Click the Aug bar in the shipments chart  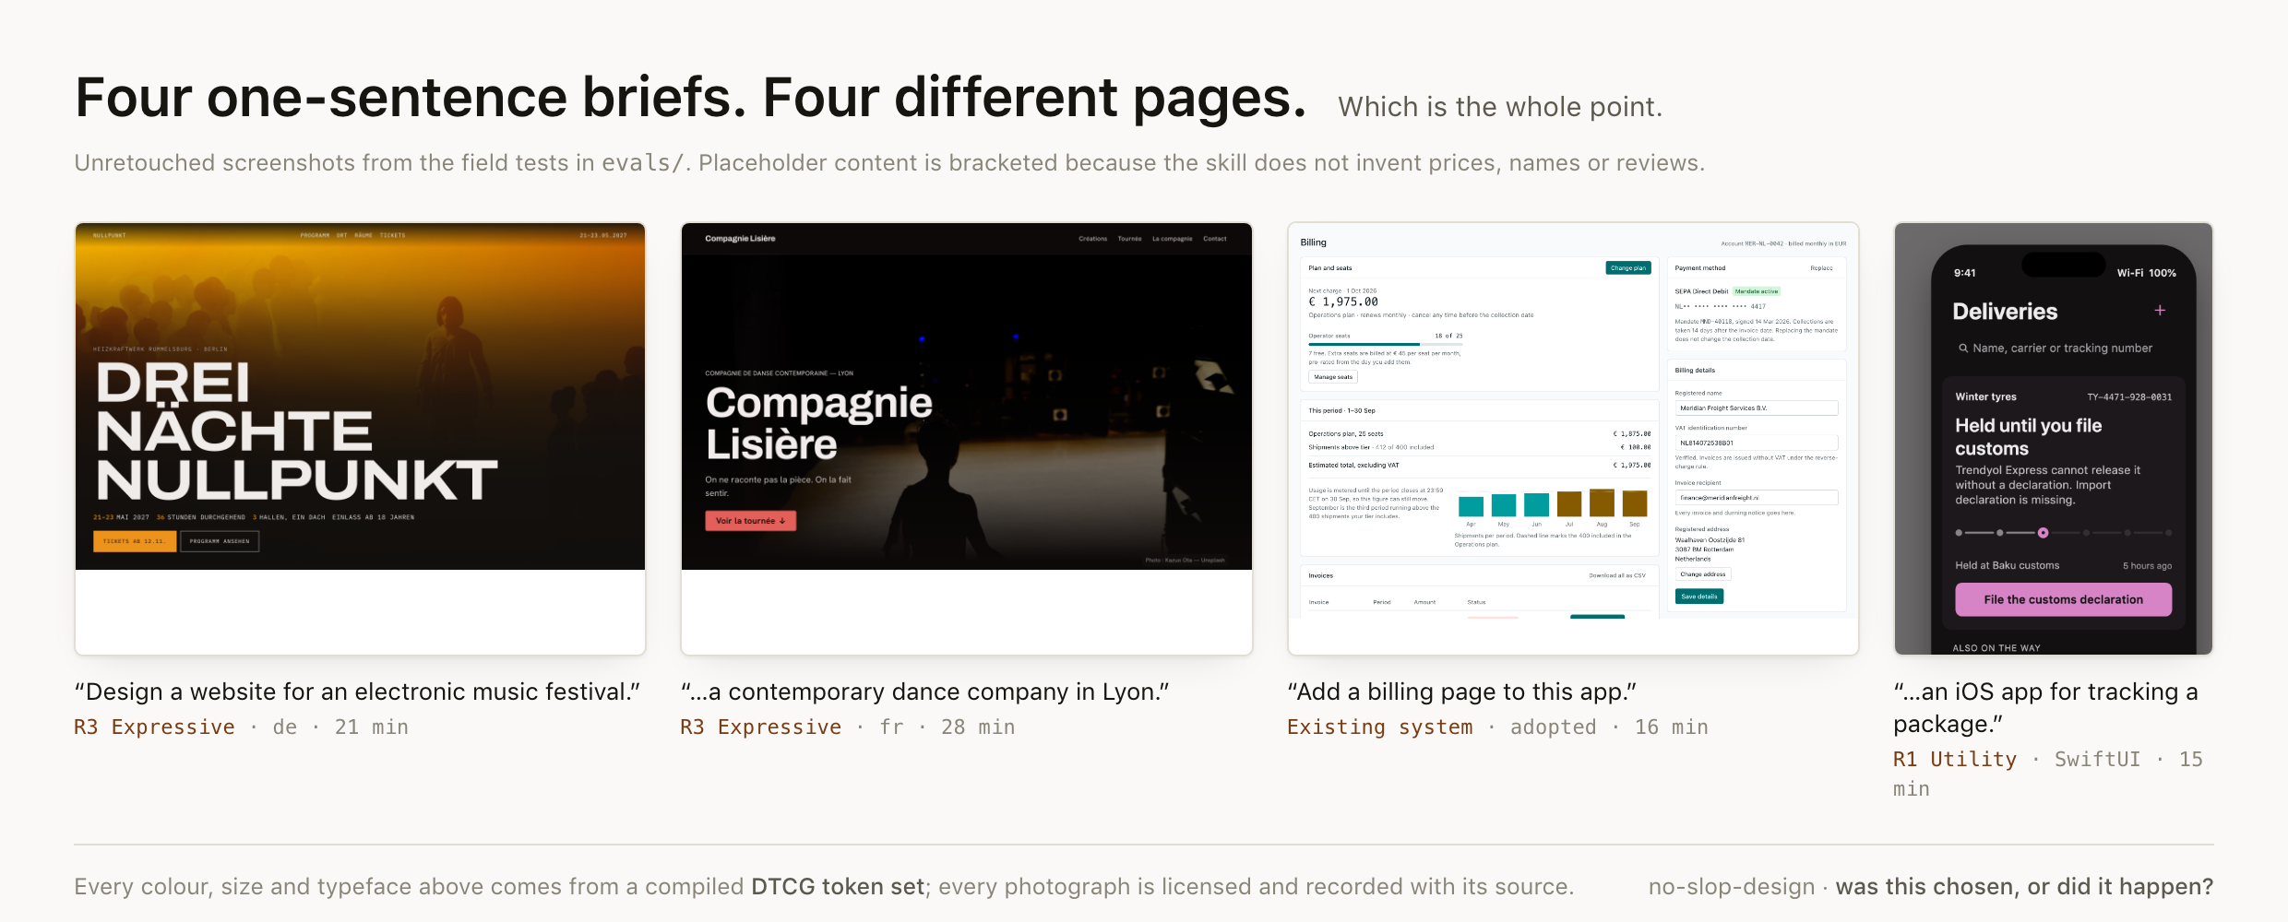1602,502
